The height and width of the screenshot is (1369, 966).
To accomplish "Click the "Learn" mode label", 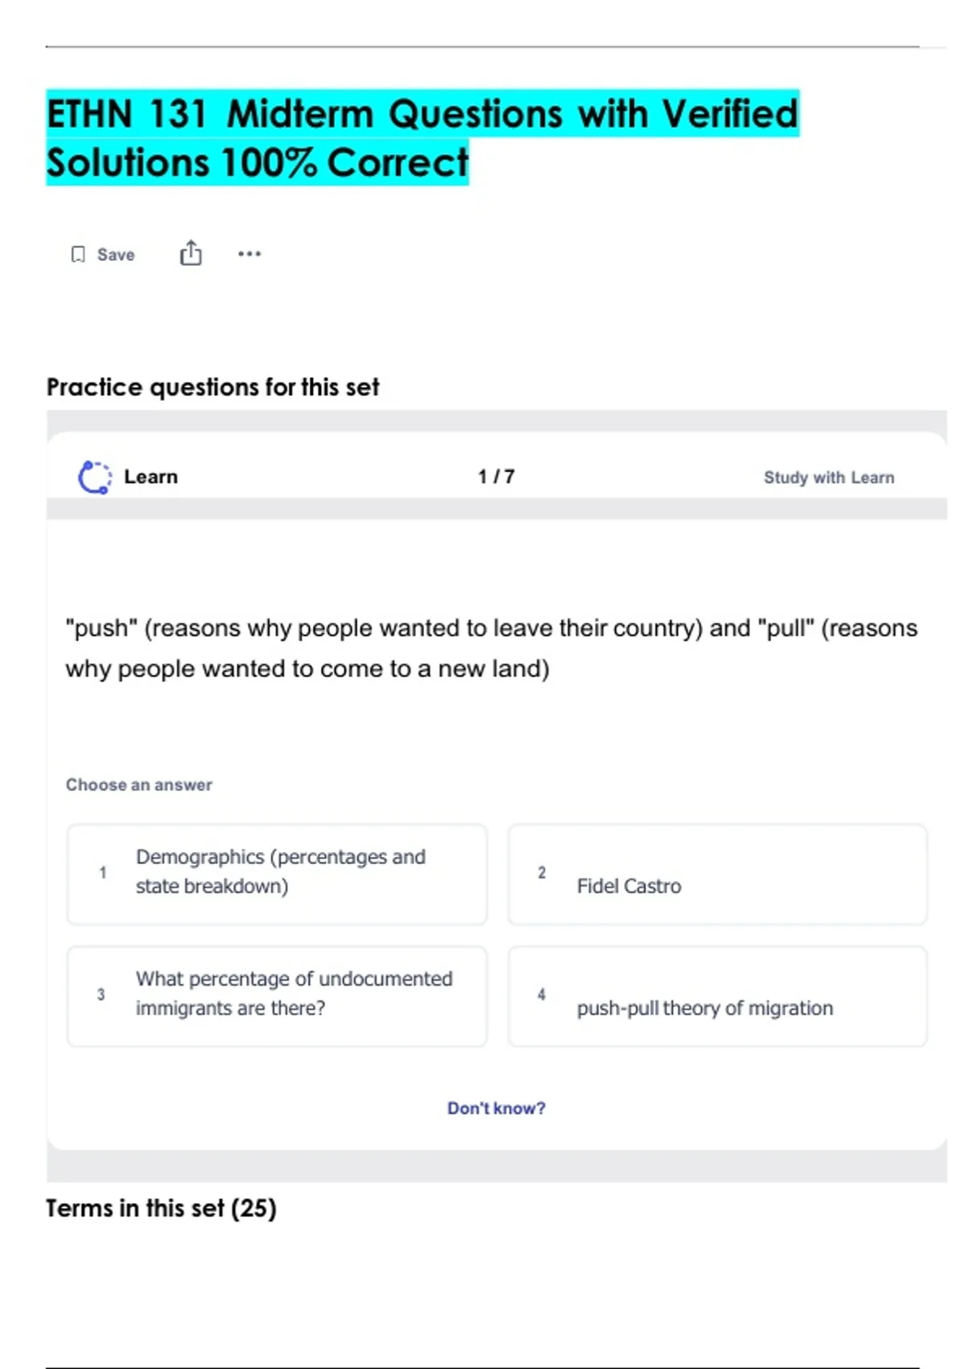I will point(151,477).
